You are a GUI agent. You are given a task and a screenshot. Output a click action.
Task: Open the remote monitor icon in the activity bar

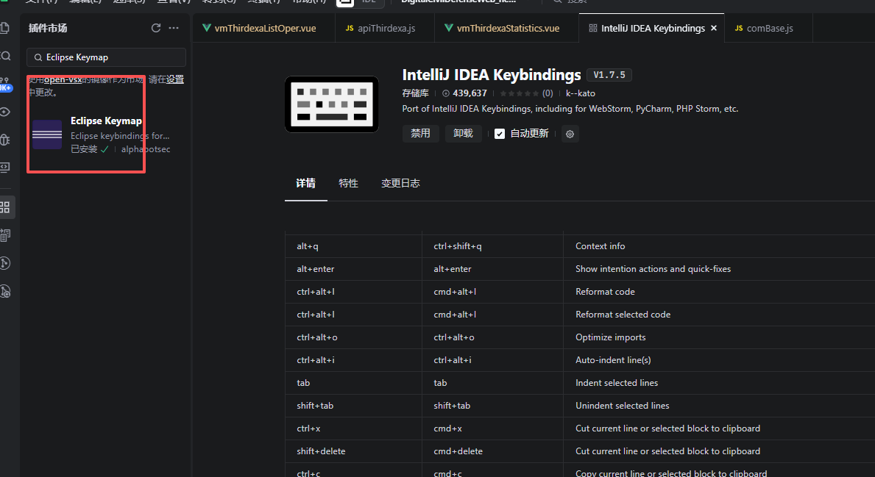pyautogui.click(x=5, y=167)
